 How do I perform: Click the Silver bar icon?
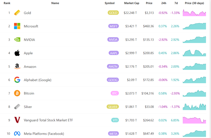coord(17,107)
